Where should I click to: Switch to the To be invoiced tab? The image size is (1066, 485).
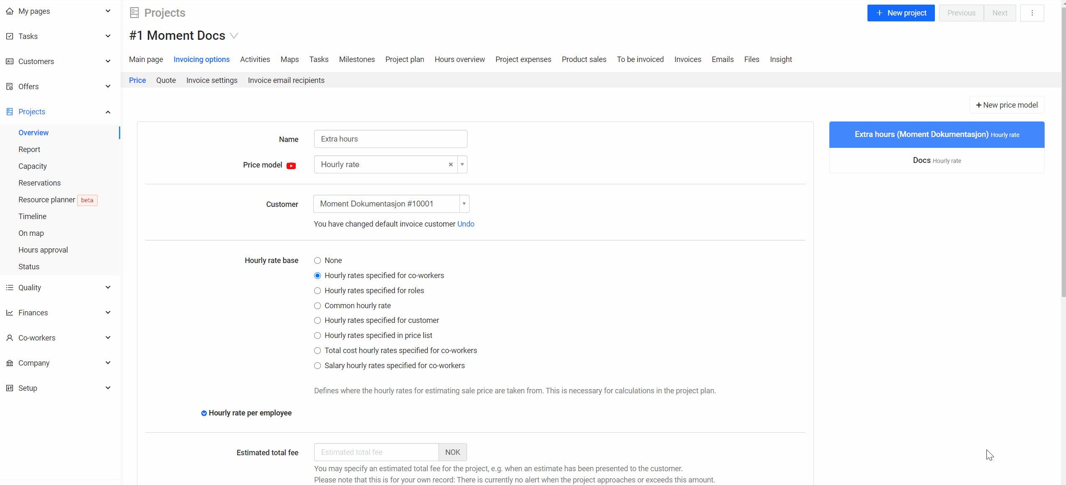(x=640, y=59)
